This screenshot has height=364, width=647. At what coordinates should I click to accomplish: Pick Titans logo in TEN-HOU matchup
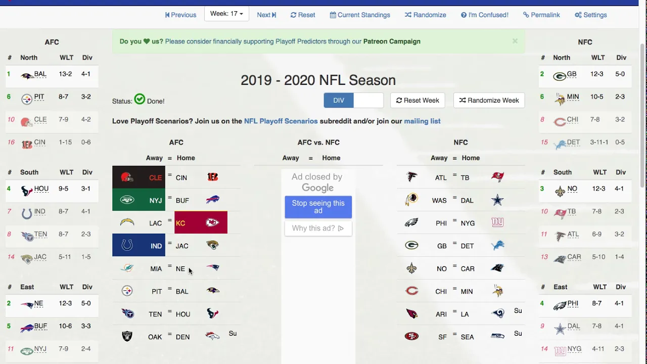(127, 313)
